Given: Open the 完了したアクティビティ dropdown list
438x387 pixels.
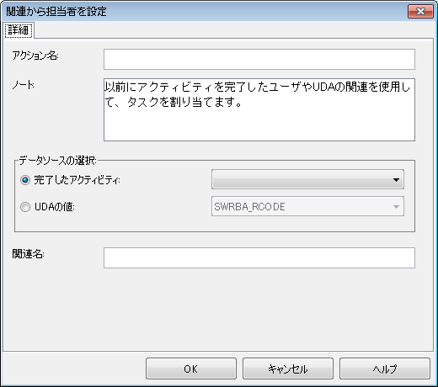Looking at the screenshot, I should [x=307, y=179].
